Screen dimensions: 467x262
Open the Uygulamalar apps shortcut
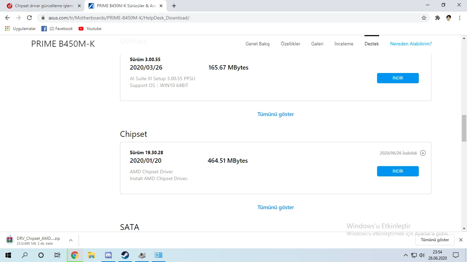click(21, 29)
